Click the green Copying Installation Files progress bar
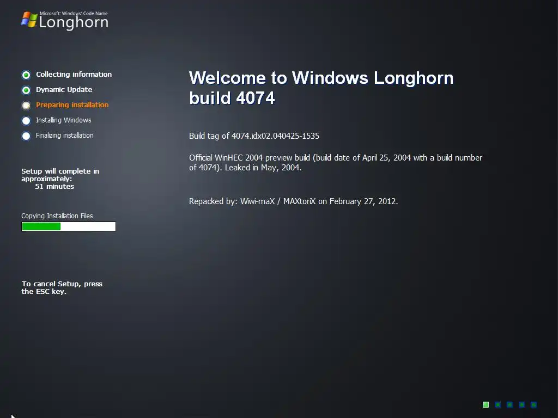Viewport: 558px width, 418px height. click(x=69, y=226)
